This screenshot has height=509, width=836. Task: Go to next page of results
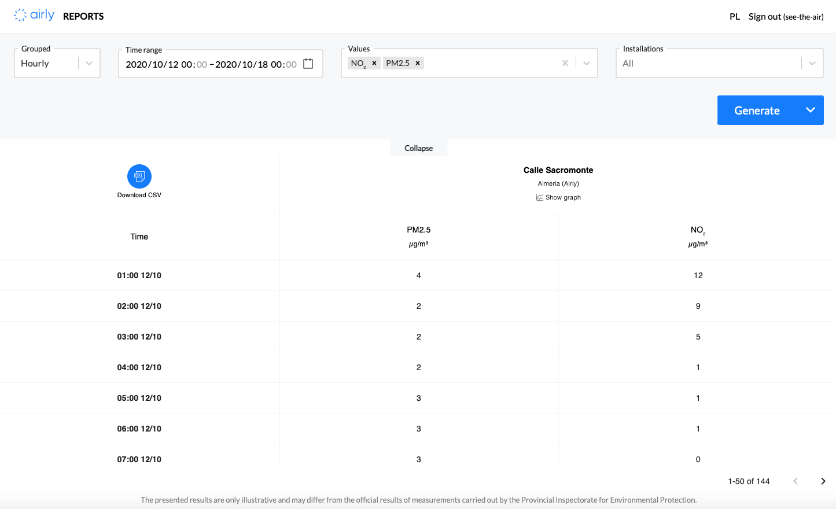click(823, 481)
